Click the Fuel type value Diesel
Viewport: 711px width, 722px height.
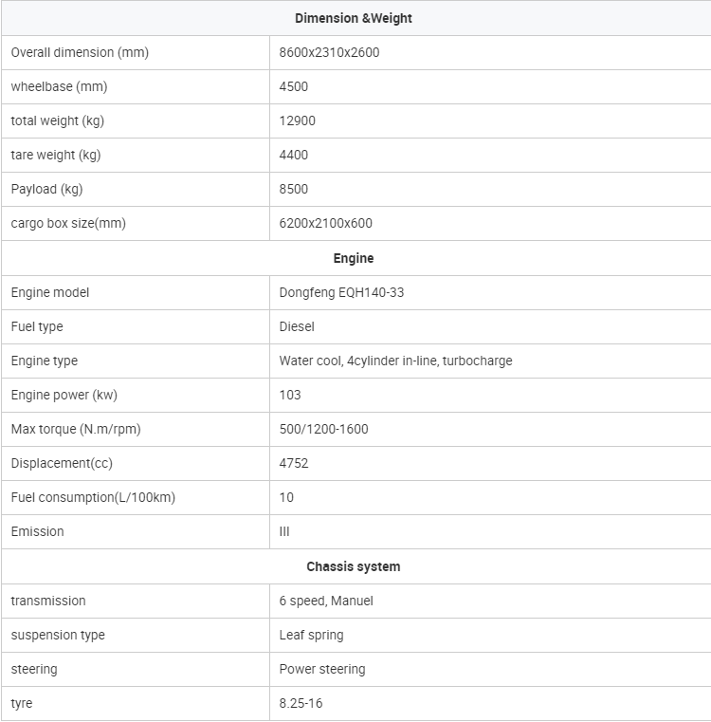coord(297,326)
